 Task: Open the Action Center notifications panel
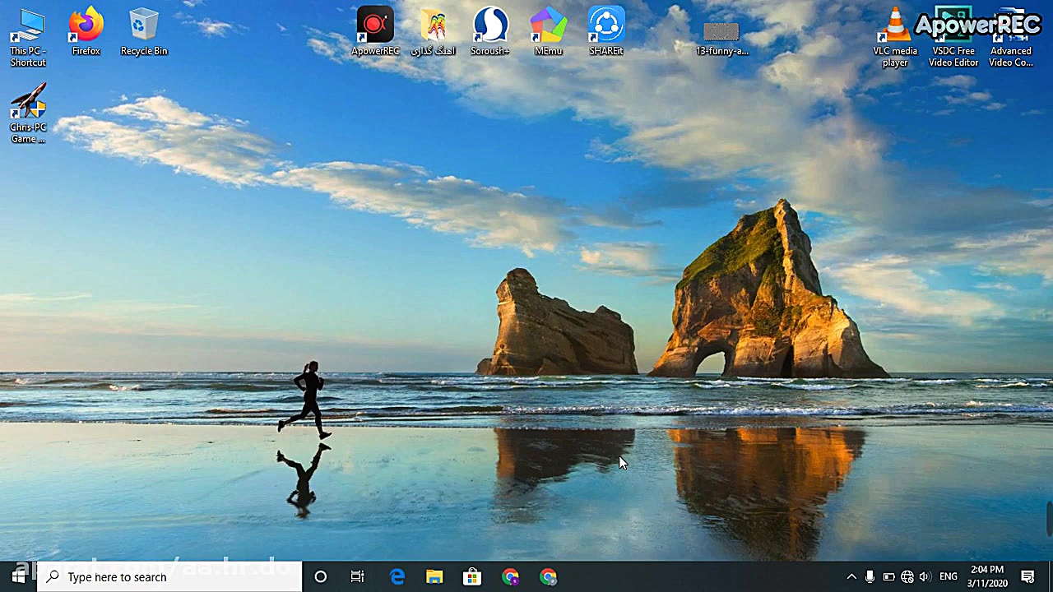(x=1027, y=577)
